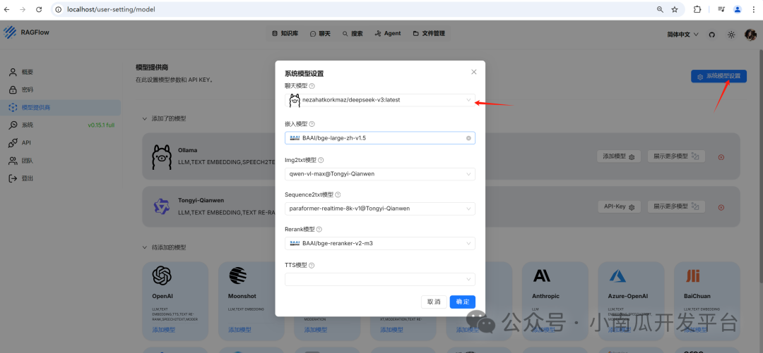Click 添加模型 link on the Moonshot card

click(x=240, y=330)
